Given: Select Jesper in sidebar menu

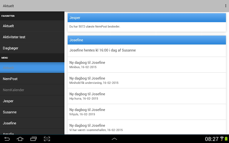Looking at the screenshot, I should point(32,101).
